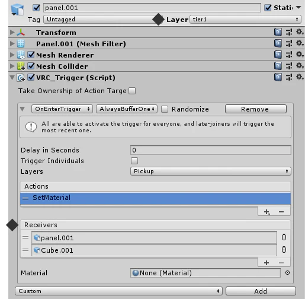Open the AlwaysBufferOne broadcast dropdown

[127, 109]
